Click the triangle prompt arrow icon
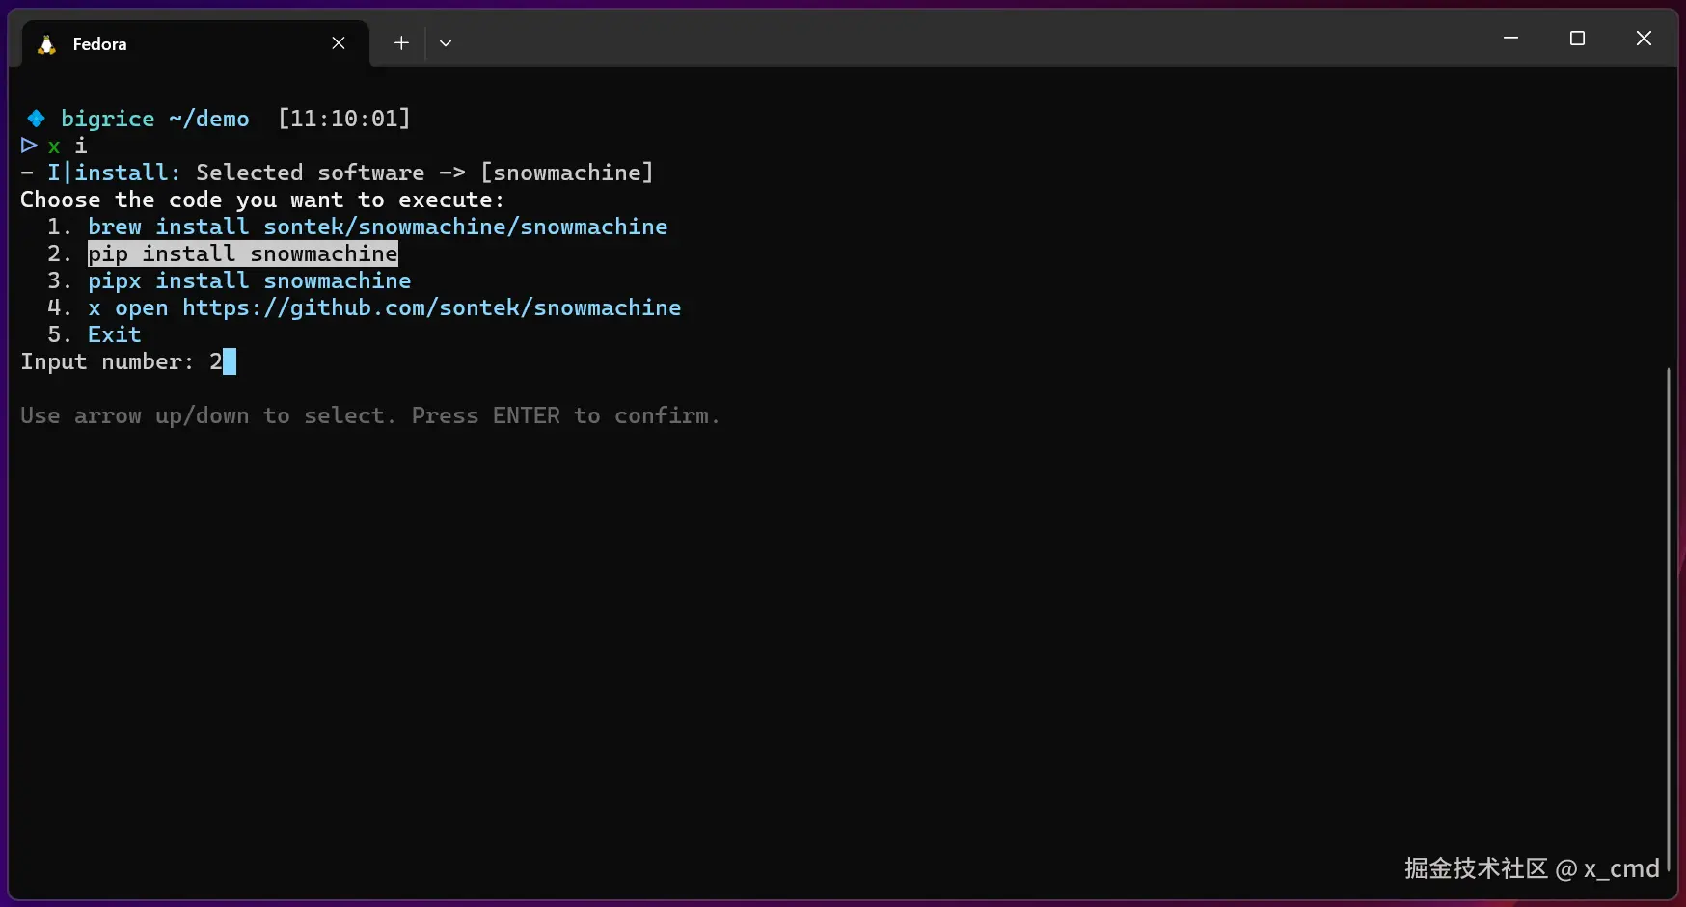 click(x=29, y=146)
